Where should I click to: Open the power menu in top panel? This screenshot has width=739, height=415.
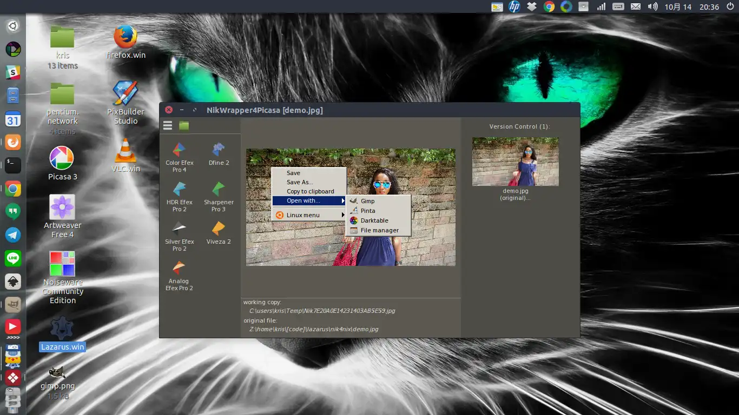point(730,6)
